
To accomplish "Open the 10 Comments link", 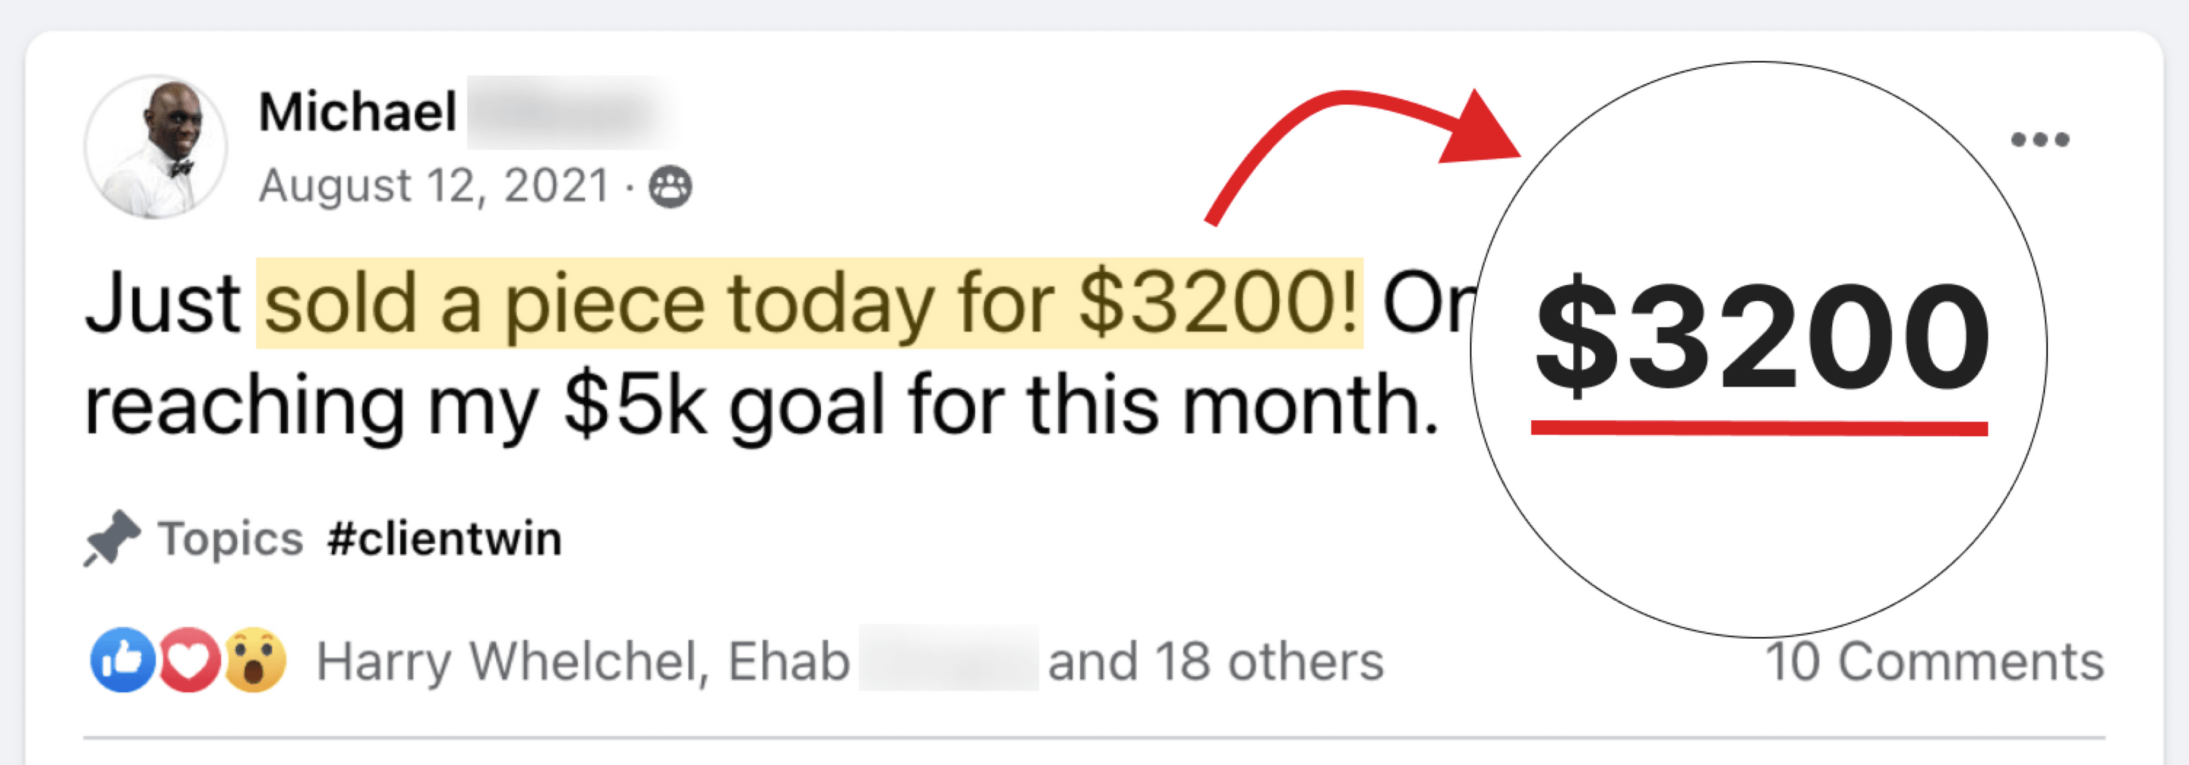I will [x=1935, y=661].
